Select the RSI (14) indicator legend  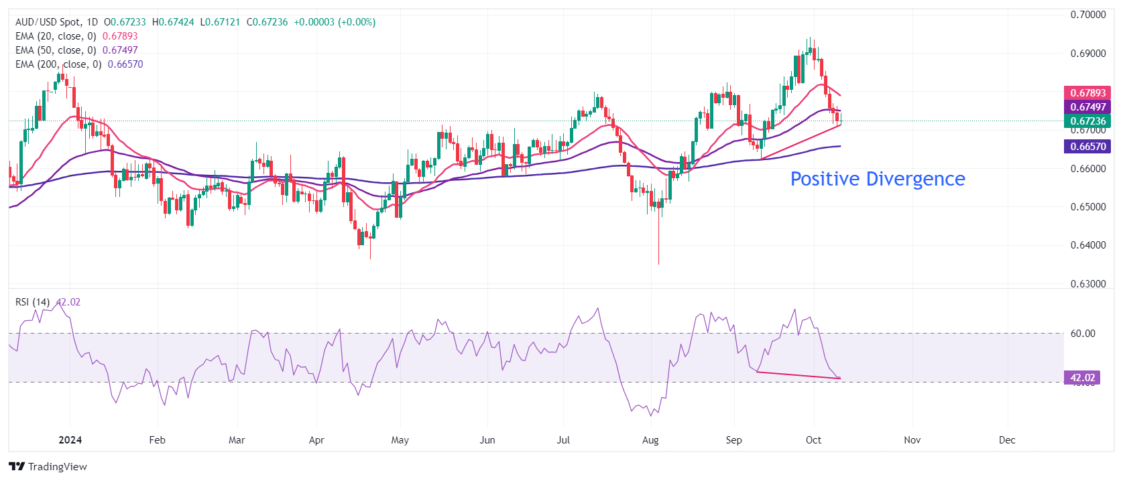click(32, 302)
